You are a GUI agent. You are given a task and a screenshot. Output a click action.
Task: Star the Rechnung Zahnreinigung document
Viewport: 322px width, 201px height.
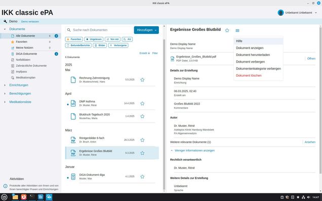[x=142, y=80]
